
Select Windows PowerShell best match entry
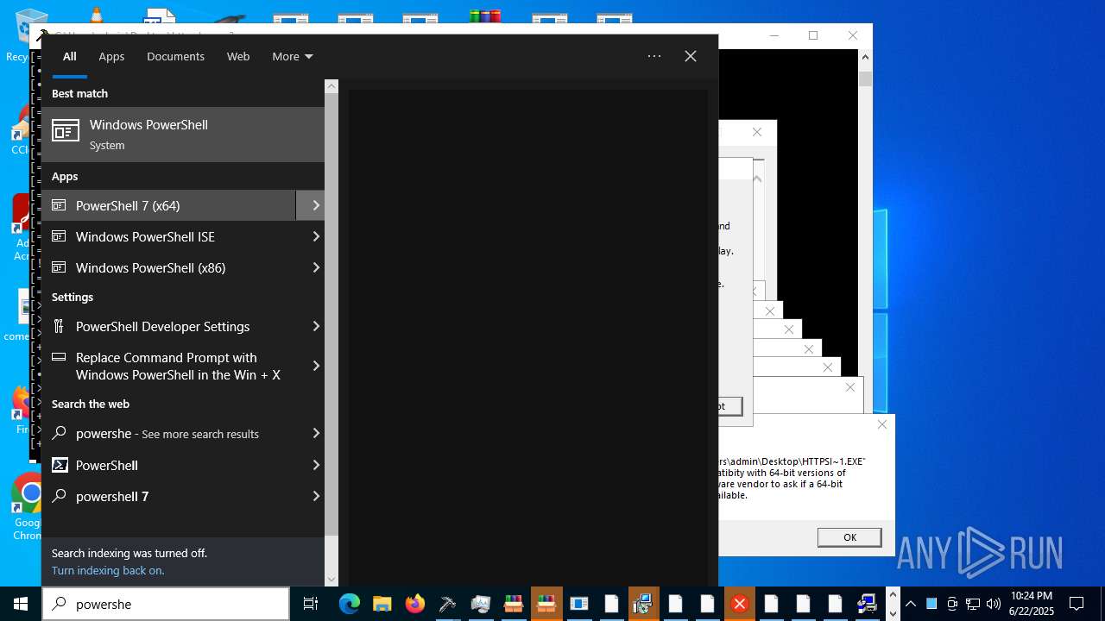click(183, 134)
